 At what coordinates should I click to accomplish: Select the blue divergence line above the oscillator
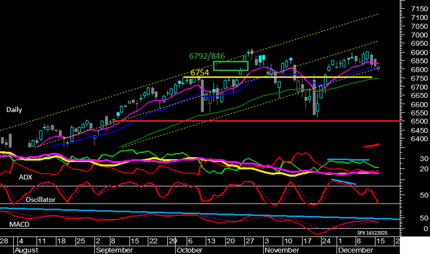[x=344, y=182]
